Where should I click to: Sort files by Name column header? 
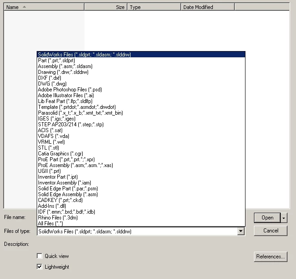pos(44,7)
